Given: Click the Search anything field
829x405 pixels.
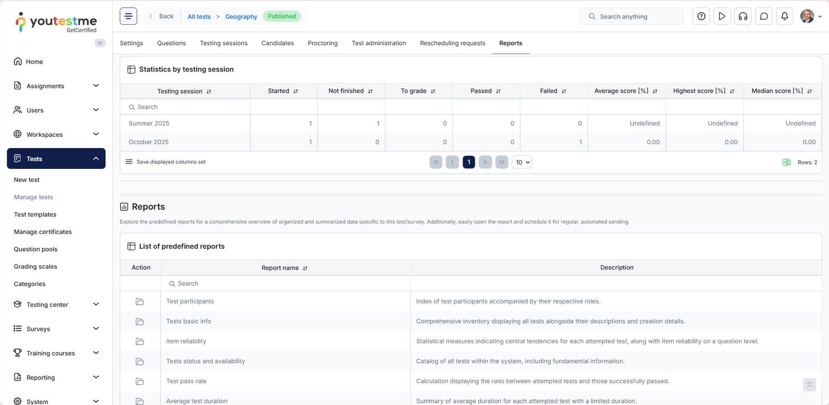Looking at the screenshot, I should (631, 17).
